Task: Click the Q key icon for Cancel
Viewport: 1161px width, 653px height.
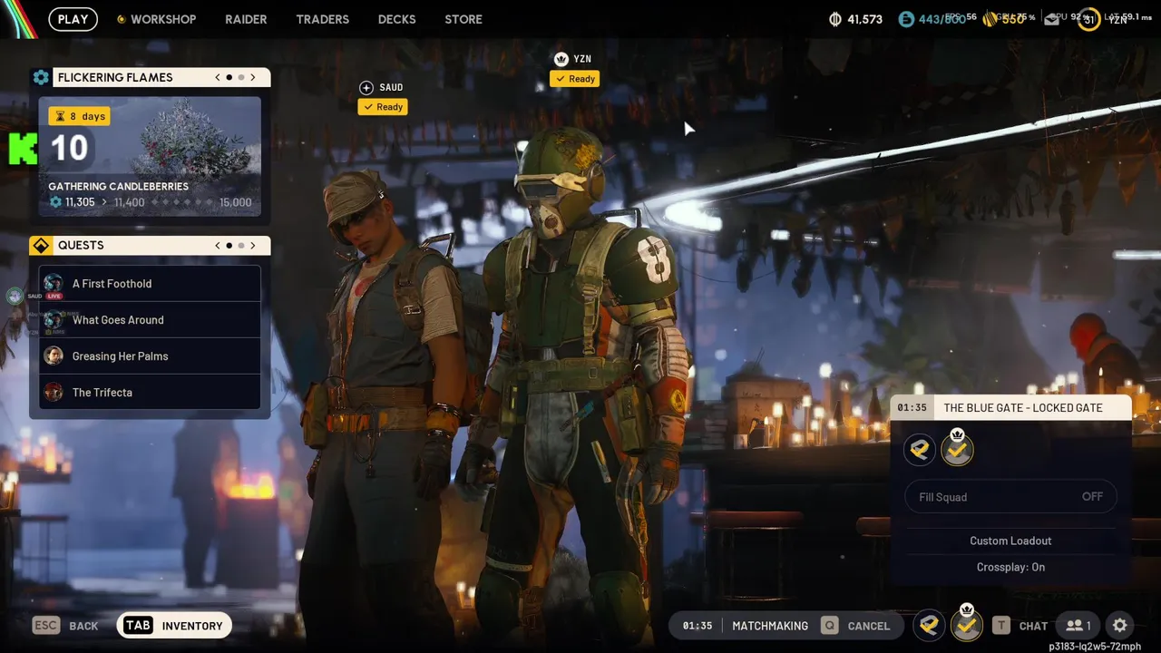Action: click(x=829, y=626)
